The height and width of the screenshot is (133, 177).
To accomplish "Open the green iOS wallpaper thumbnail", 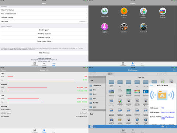I will pos(129,92).
